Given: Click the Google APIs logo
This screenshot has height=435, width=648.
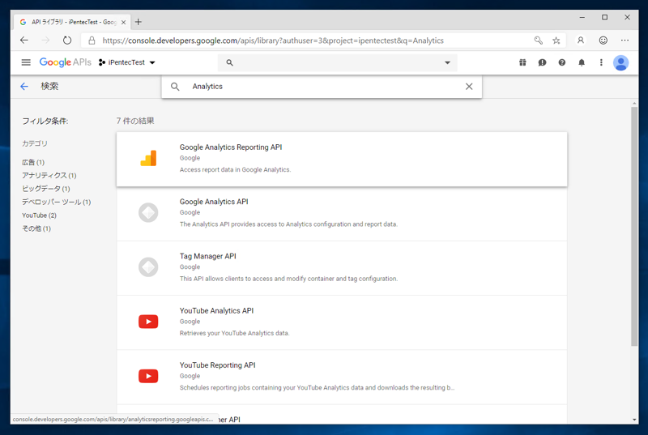Looking at the screenshot, I should coord(66,62).
